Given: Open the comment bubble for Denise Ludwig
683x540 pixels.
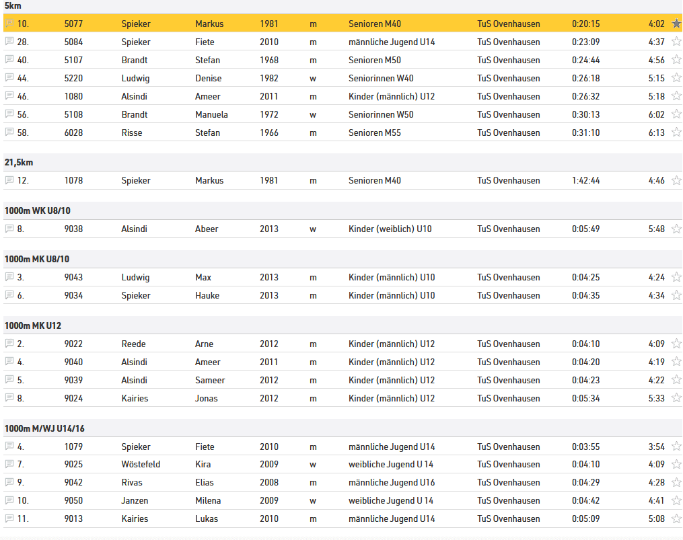Looking at the screenshot, I should pyautogui.click(x=9, y=77).
